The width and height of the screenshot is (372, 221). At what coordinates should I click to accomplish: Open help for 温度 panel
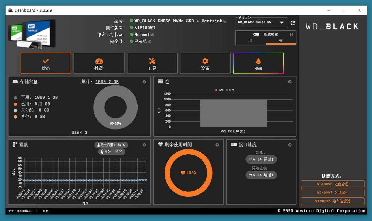[144, 145]
